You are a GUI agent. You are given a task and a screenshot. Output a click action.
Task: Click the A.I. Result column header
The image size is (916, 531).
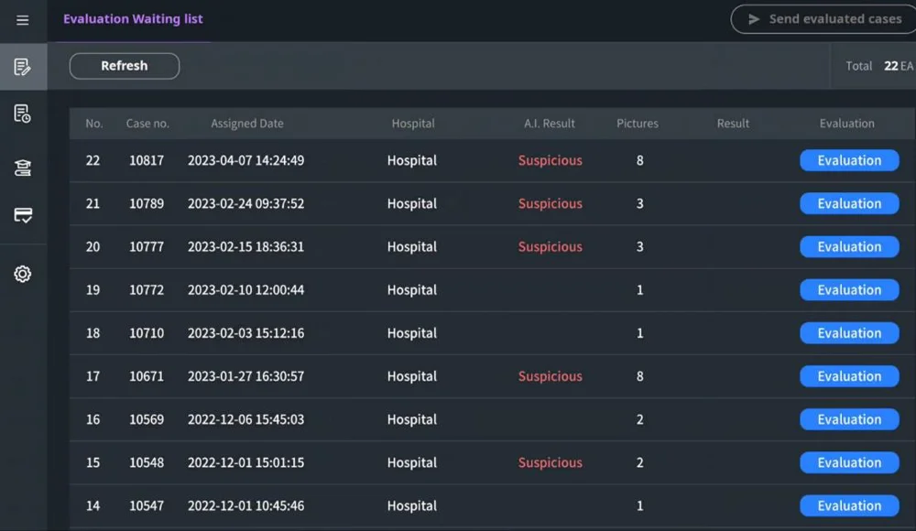click(x=550, y=124)
